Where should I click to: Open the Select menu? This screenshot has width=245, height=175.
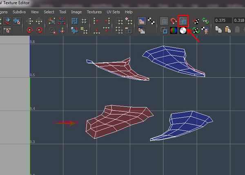point(49,12)
